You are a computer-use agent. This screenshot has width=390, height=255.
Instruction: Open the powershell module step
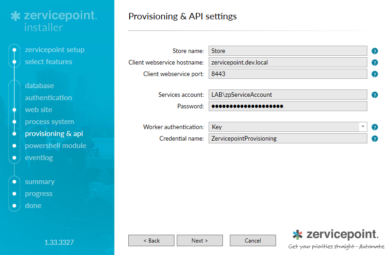(x=55, y=146)
